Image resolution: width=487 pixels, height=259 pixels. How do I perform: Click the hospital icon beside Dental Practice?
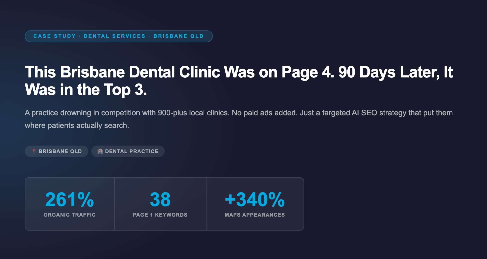(100, 151)
